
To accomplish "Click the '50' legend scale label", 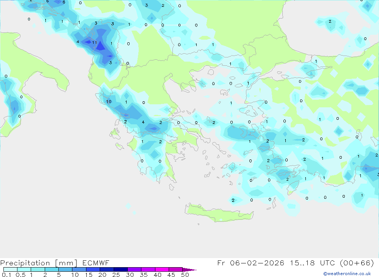I will pyautogui.click(x=185, y=275).
